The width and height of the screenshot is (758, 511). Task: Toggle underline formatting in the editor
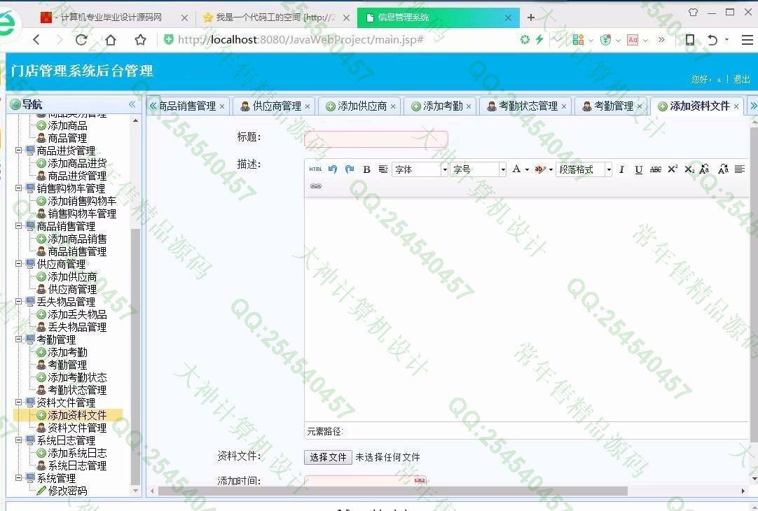639,169
